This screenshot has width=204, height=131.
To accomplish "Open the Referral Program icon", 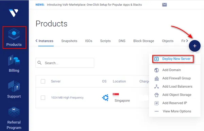I will click(14, 112).
